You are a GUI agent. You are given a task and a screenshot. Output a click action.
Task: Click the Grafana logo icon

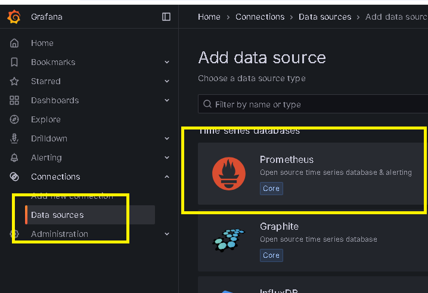[14, 17]
